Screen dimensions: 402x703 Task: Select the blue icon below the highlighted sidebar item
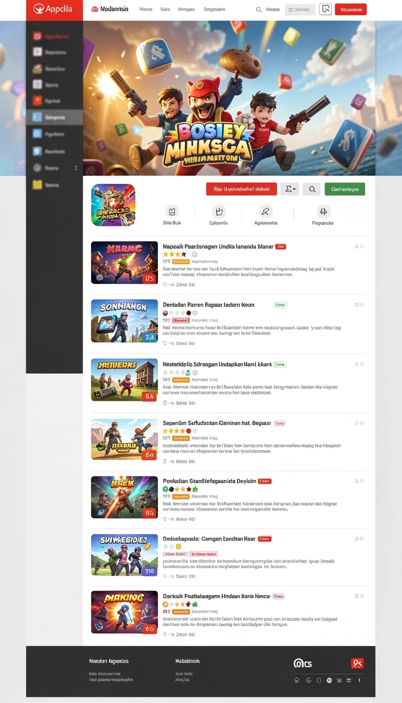coord(37,133)
